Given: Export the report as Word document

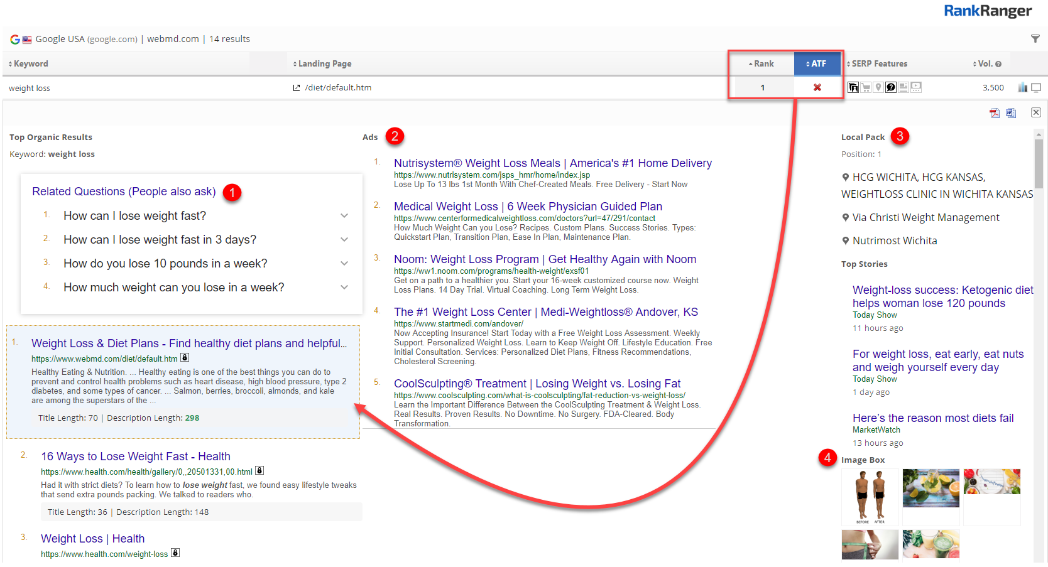Looking at the screenshot, I should (x=1010, y=113).
